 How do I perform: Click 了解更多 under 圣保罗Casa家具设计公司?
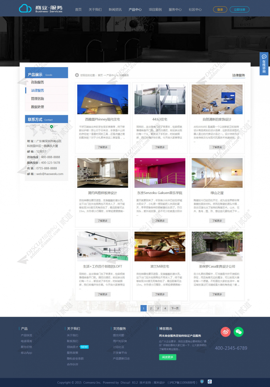(x=217, y=294)
